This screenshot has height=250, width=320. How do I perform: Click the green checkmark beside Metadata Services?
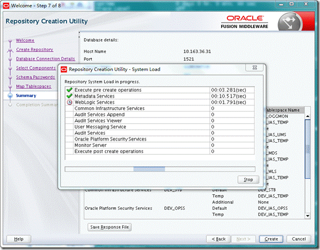point(70,96)
